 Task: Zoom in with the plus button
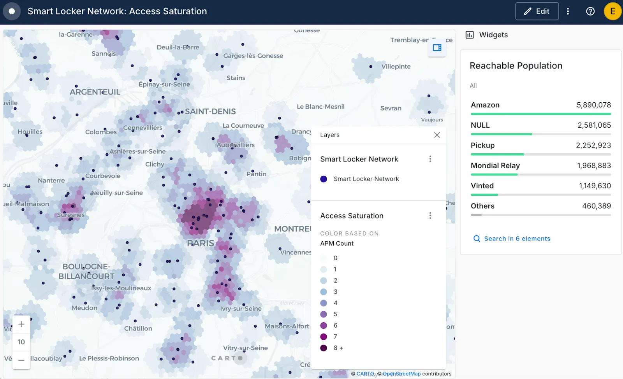pos(21,324)
